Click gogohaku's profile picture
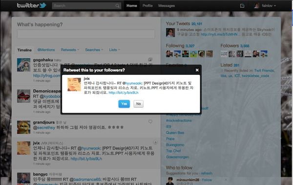The height and width of the screenshot is (185, 293). [23, 65]
